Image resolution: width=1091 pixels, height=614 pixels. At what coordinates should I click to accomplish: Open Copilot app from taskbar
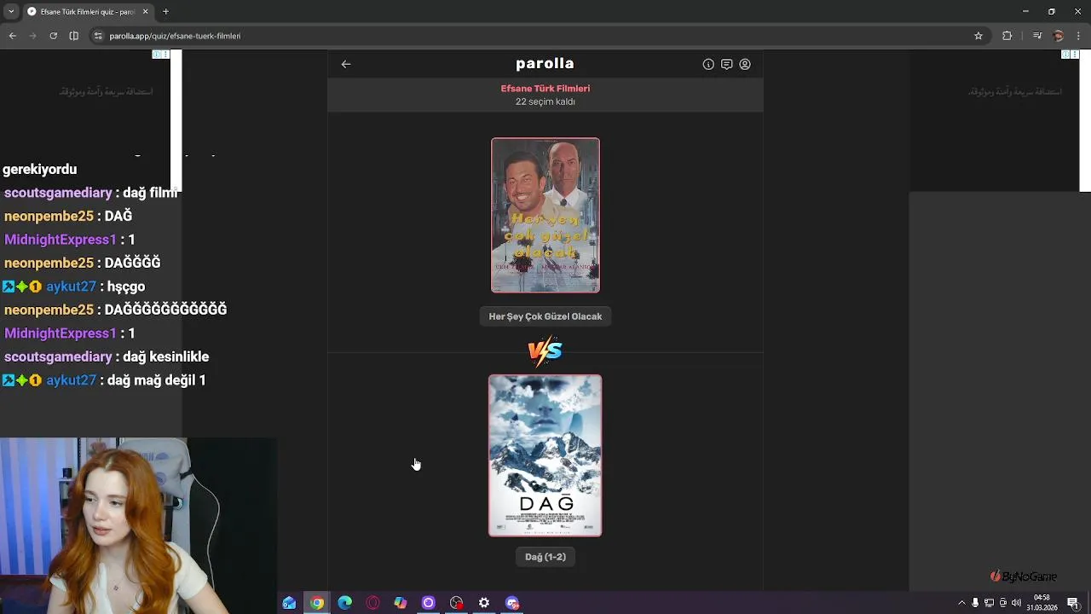(x=401, y=603)
